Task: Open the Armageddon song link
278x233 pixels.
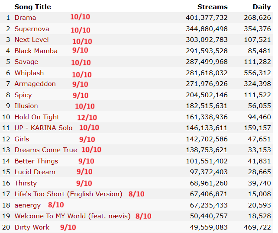Action: pyautogui.click(x=35, y=84)
